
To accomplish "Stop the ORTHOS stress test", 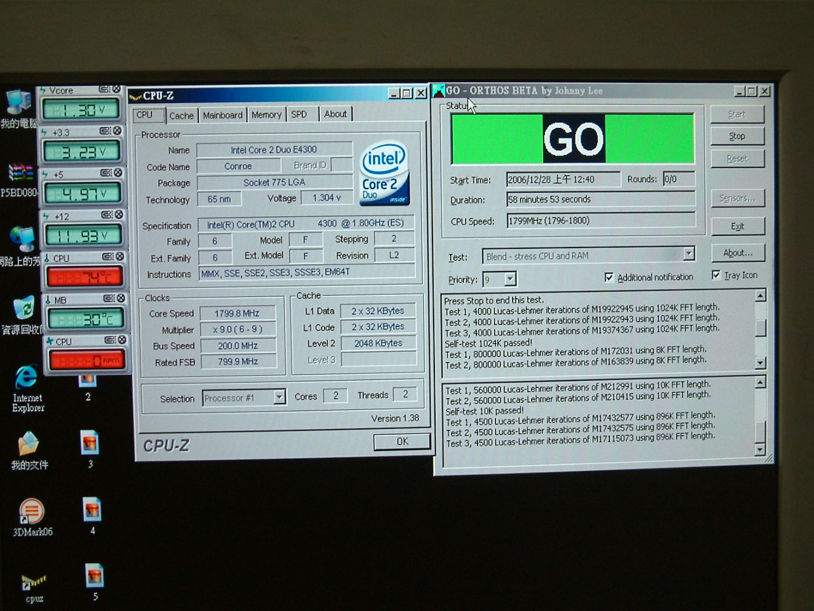I will 737,136.
